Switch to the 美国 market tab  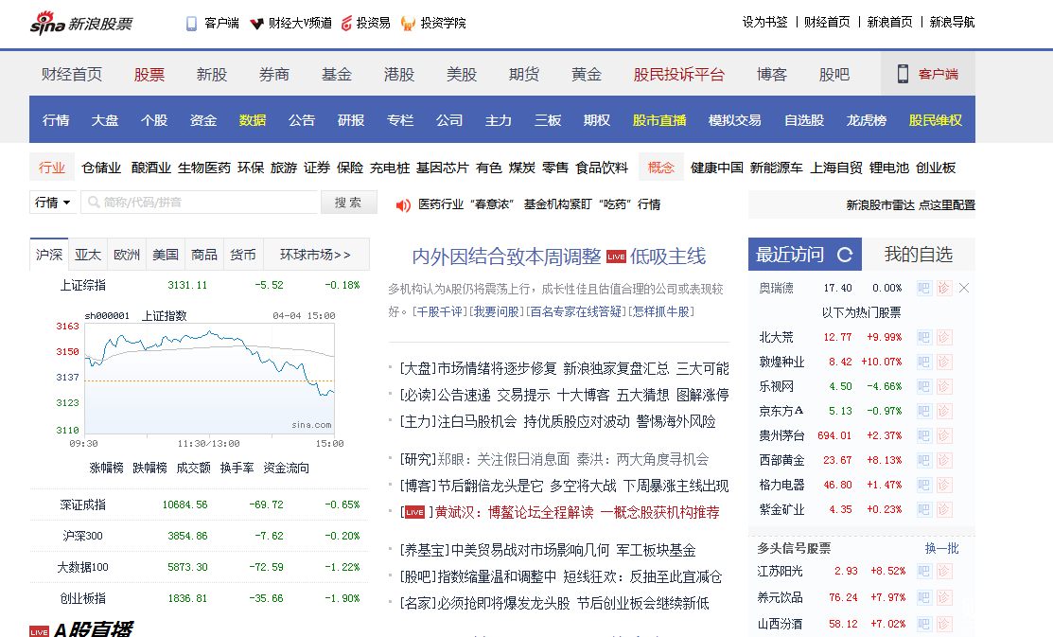pos(166,255)
